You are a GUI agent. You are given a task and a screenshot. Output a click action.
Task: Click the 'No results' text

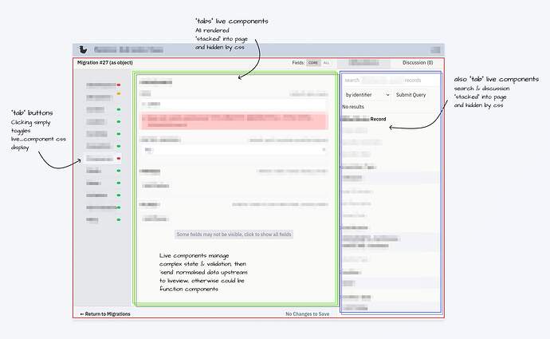point(353,106)
